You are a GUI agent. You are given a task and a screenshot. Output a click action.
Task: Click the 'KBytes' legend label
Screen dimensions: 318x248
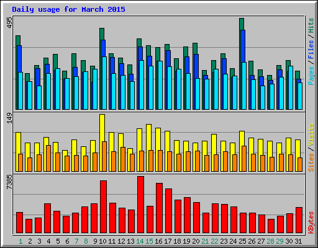(311, 223)
